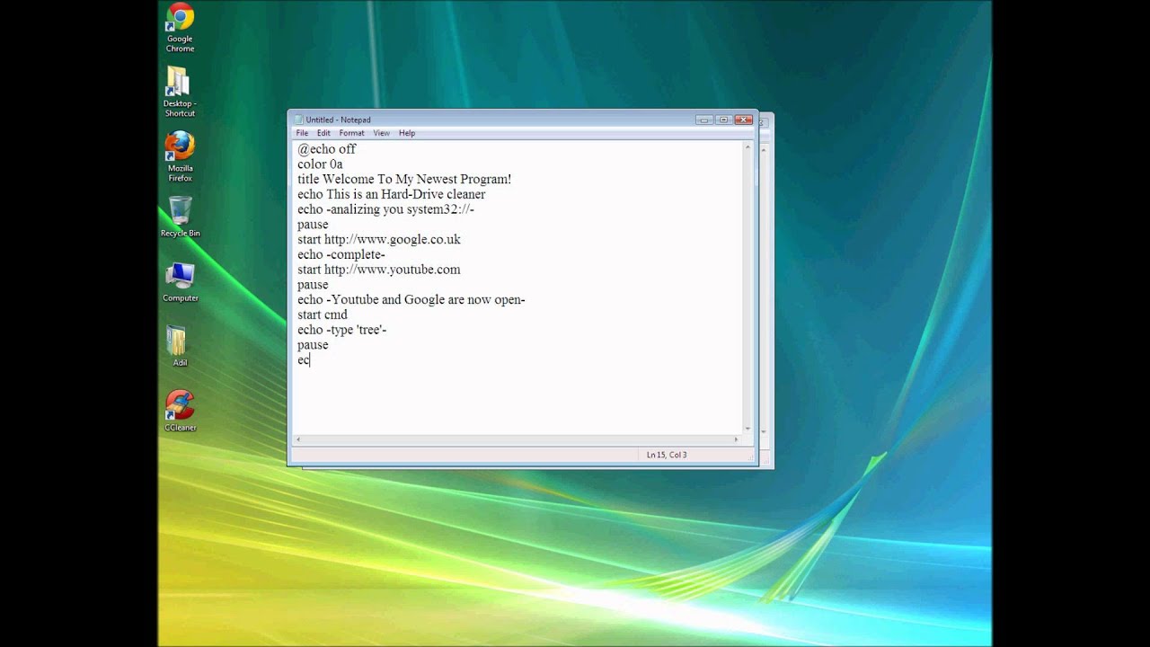Screen dimensions: 1150x647
Task: Click the vertical scrollbar down arrow
Action: pyautogui.click(x=747, y=429)
